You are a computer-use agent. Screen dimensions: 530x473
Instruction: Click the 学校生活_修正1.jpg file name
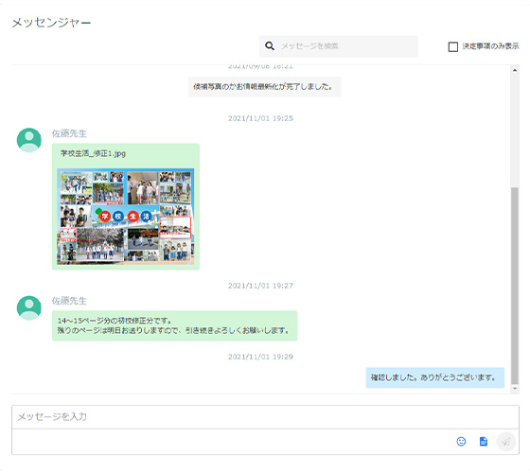coord(93,153)
